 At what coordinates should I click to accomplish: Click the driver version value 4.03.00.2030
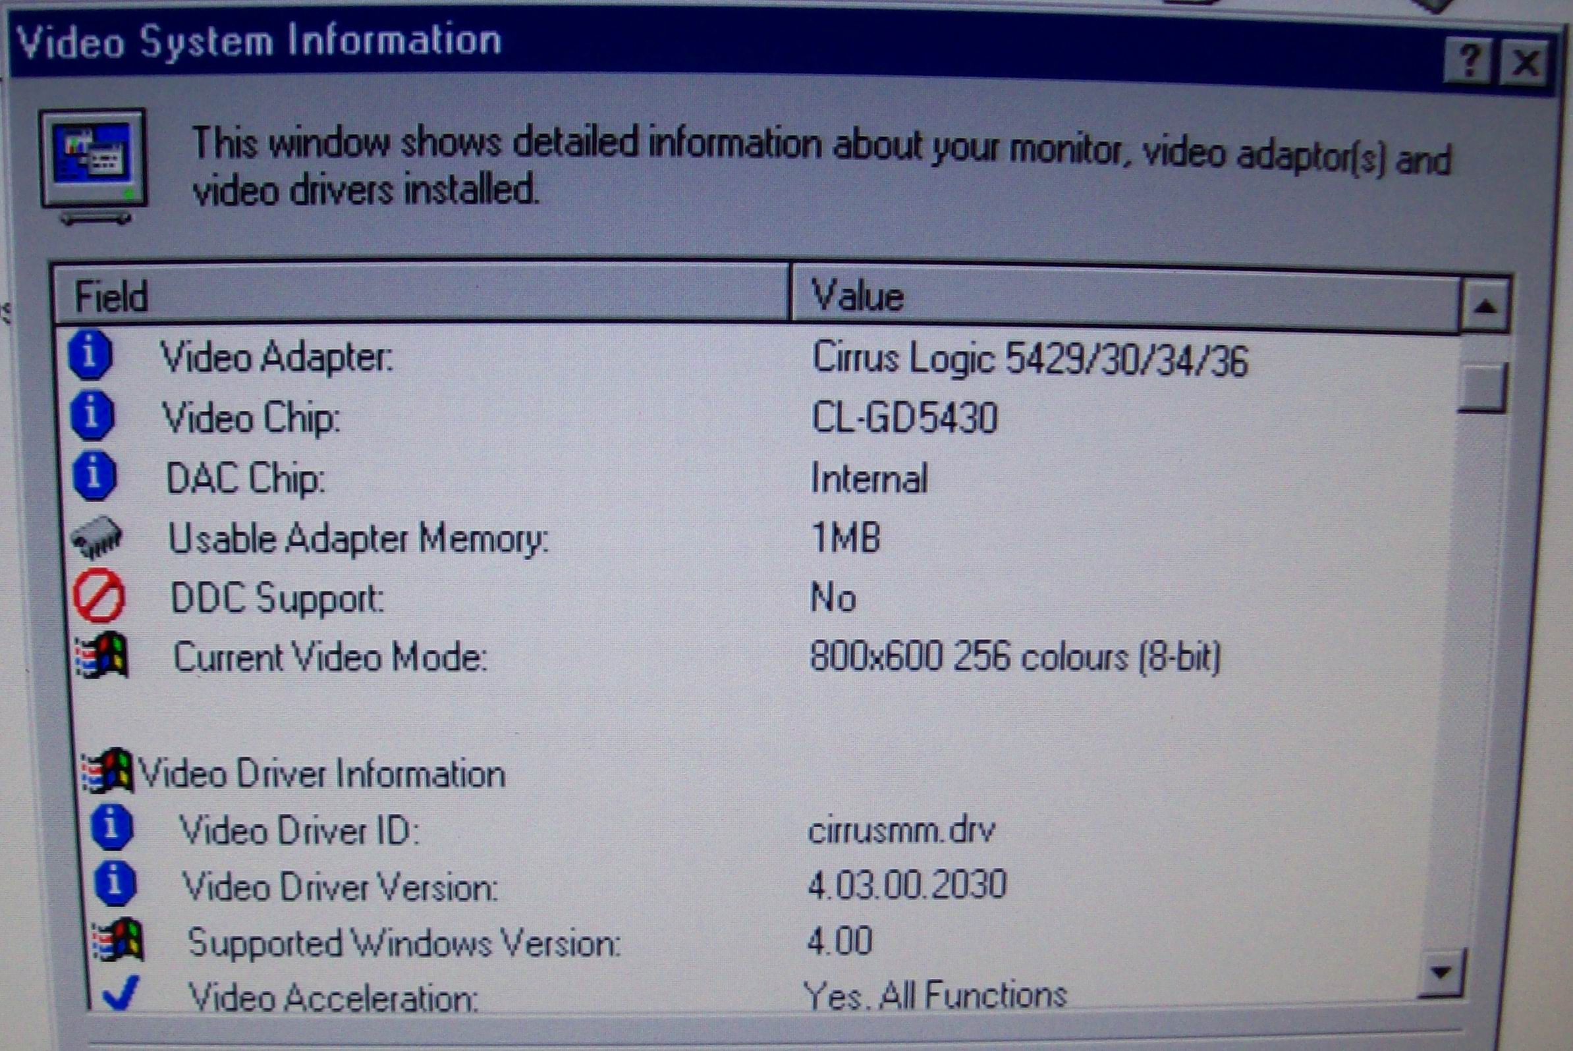(907, 884)
